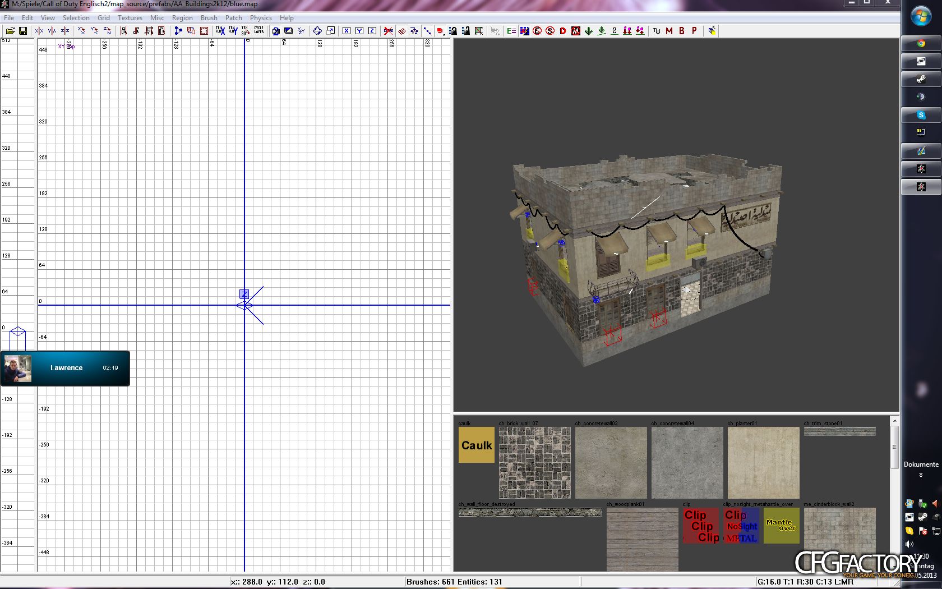Image resolution: width=942 pixels, height=589 pixels.
Task: Click the TEX FLIP Y toolbar icon
Action: tap(233, 31)
